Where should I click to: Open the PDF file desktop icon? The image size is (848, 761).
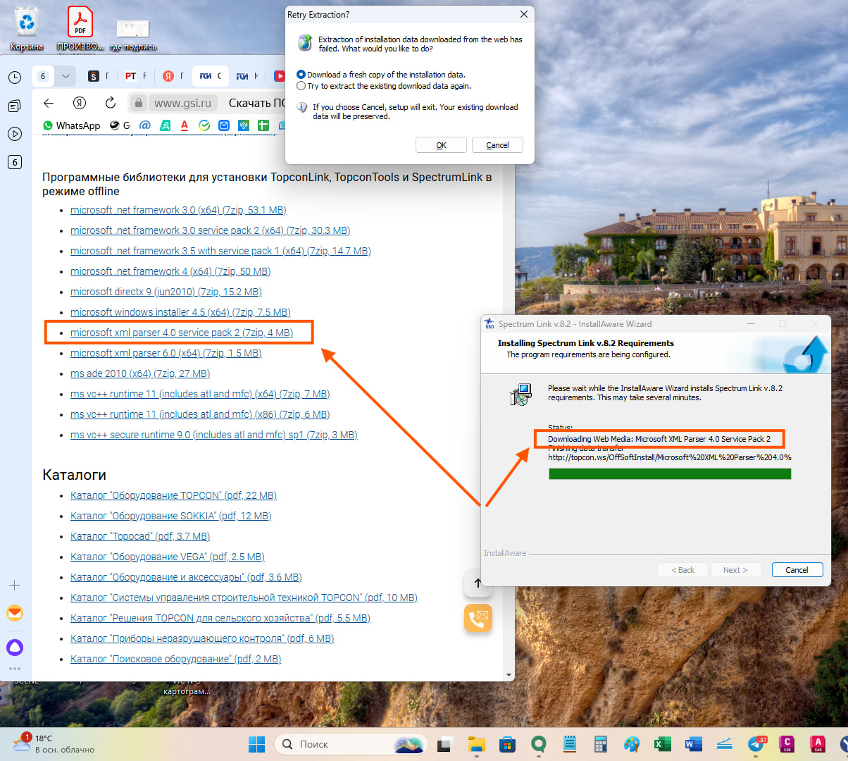pyautogui.click(x=80, y=28)
